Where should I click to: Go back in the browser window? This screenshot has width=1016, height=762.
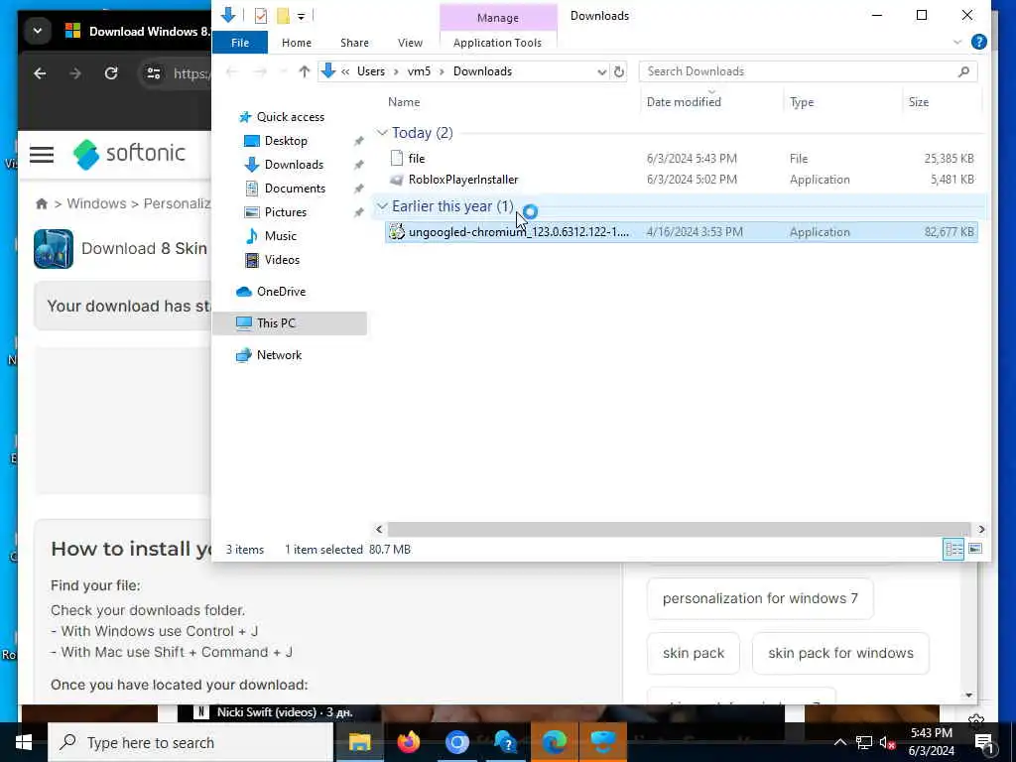click(40, 73)
